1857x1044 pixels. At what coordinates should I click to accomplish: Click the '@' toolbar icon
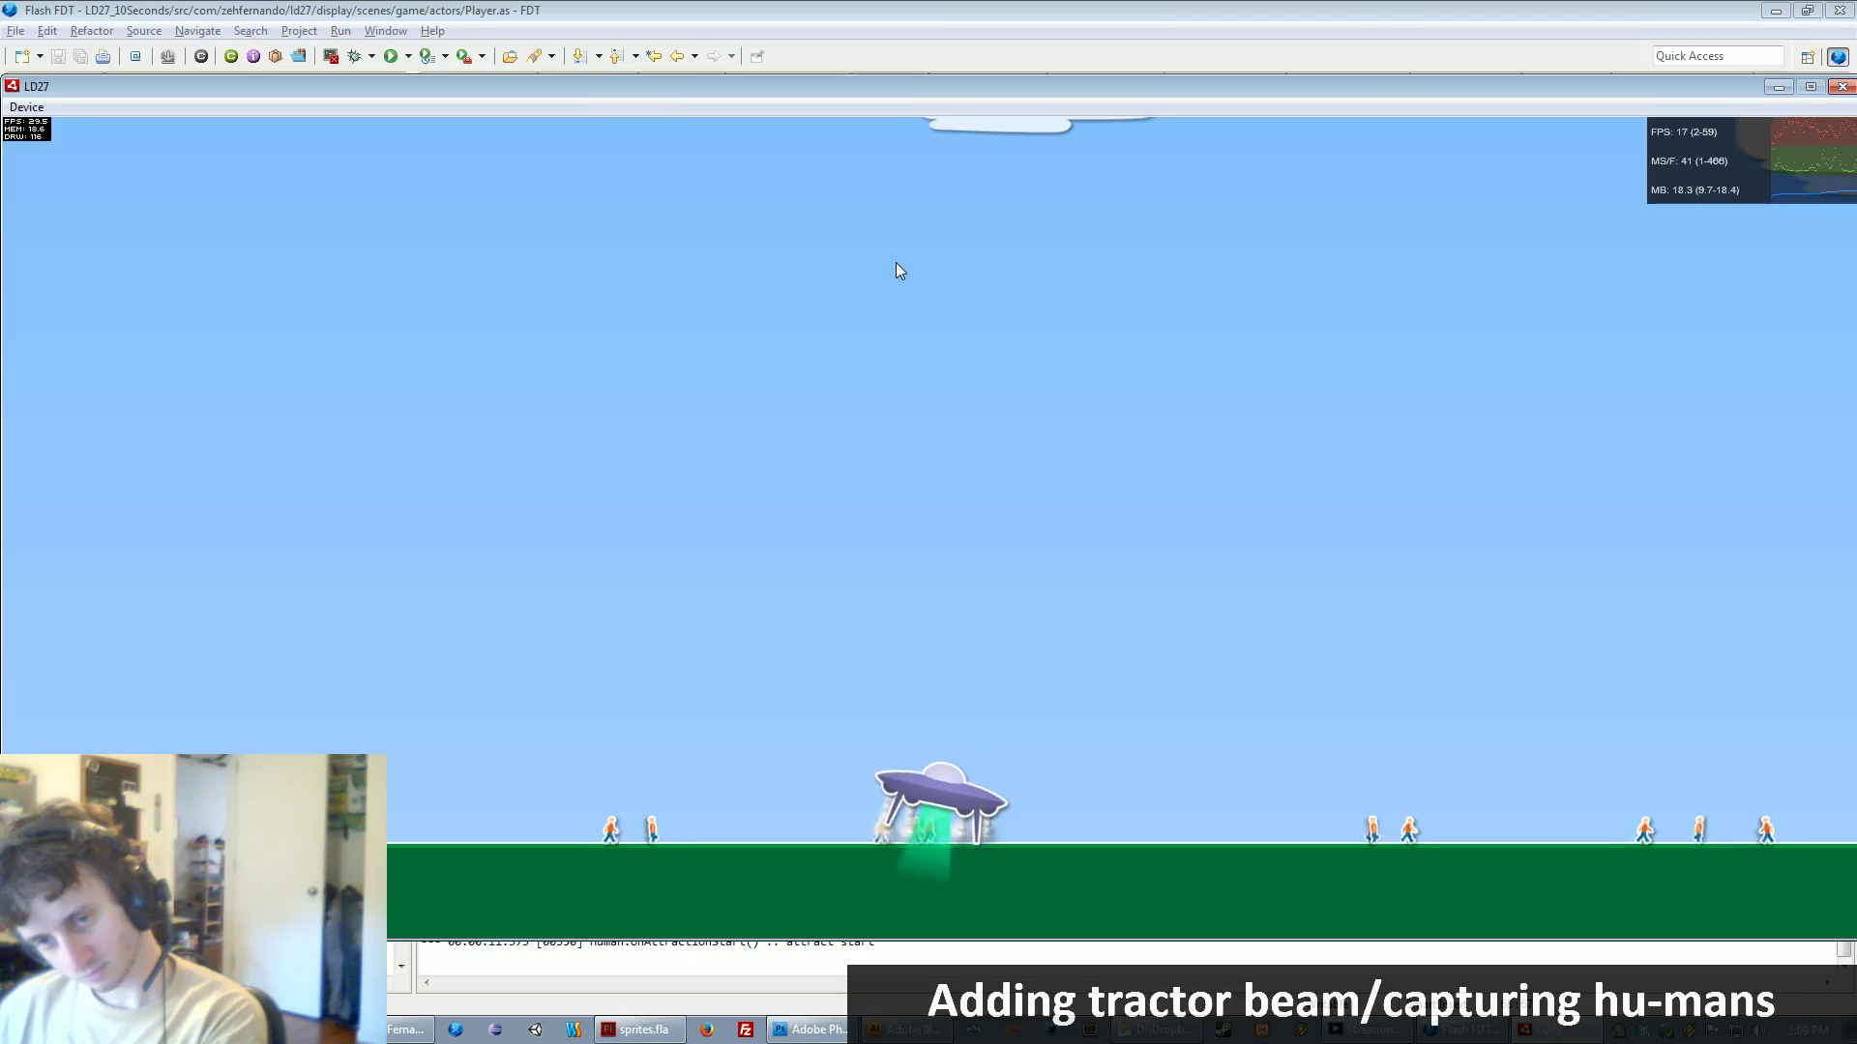tap(135, 56)
